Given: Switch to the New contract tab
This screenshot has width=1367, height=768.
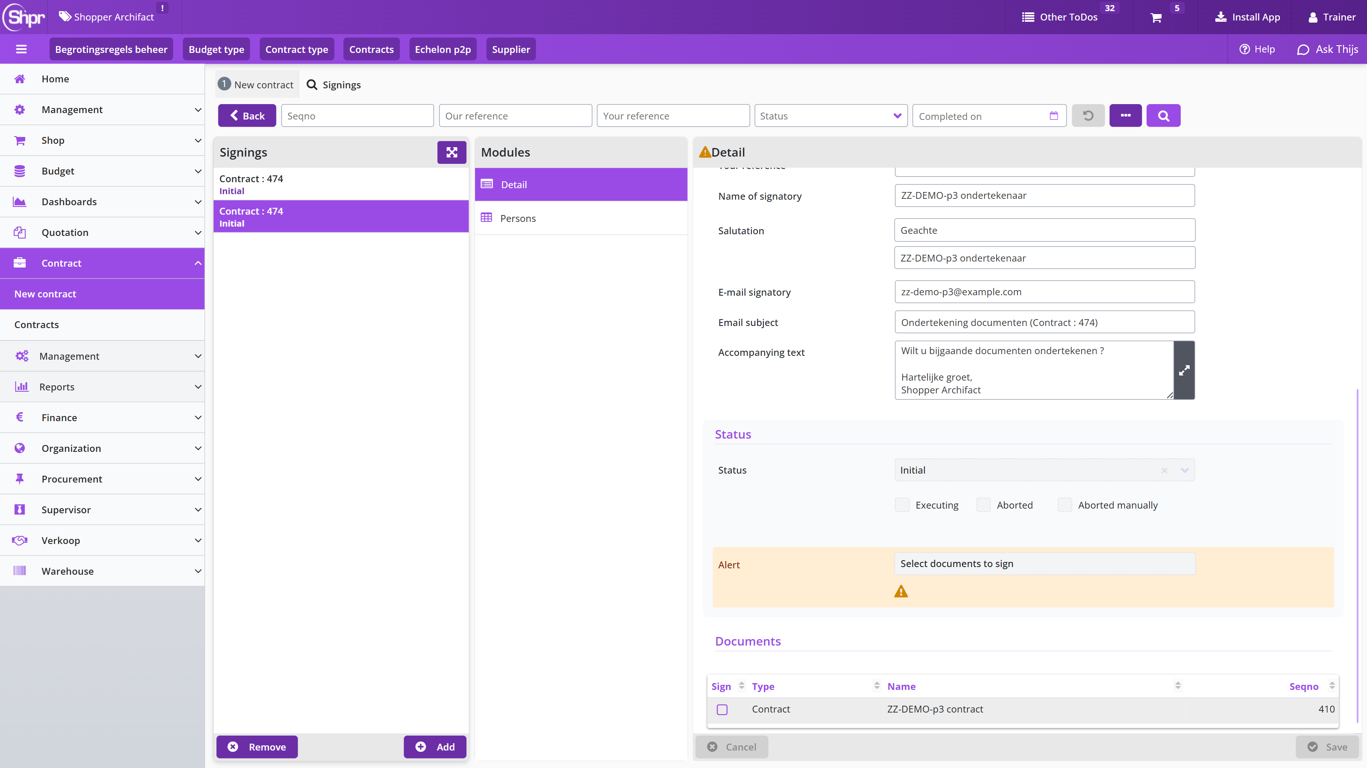Looking at the screenshot, I should click(257, 85).
